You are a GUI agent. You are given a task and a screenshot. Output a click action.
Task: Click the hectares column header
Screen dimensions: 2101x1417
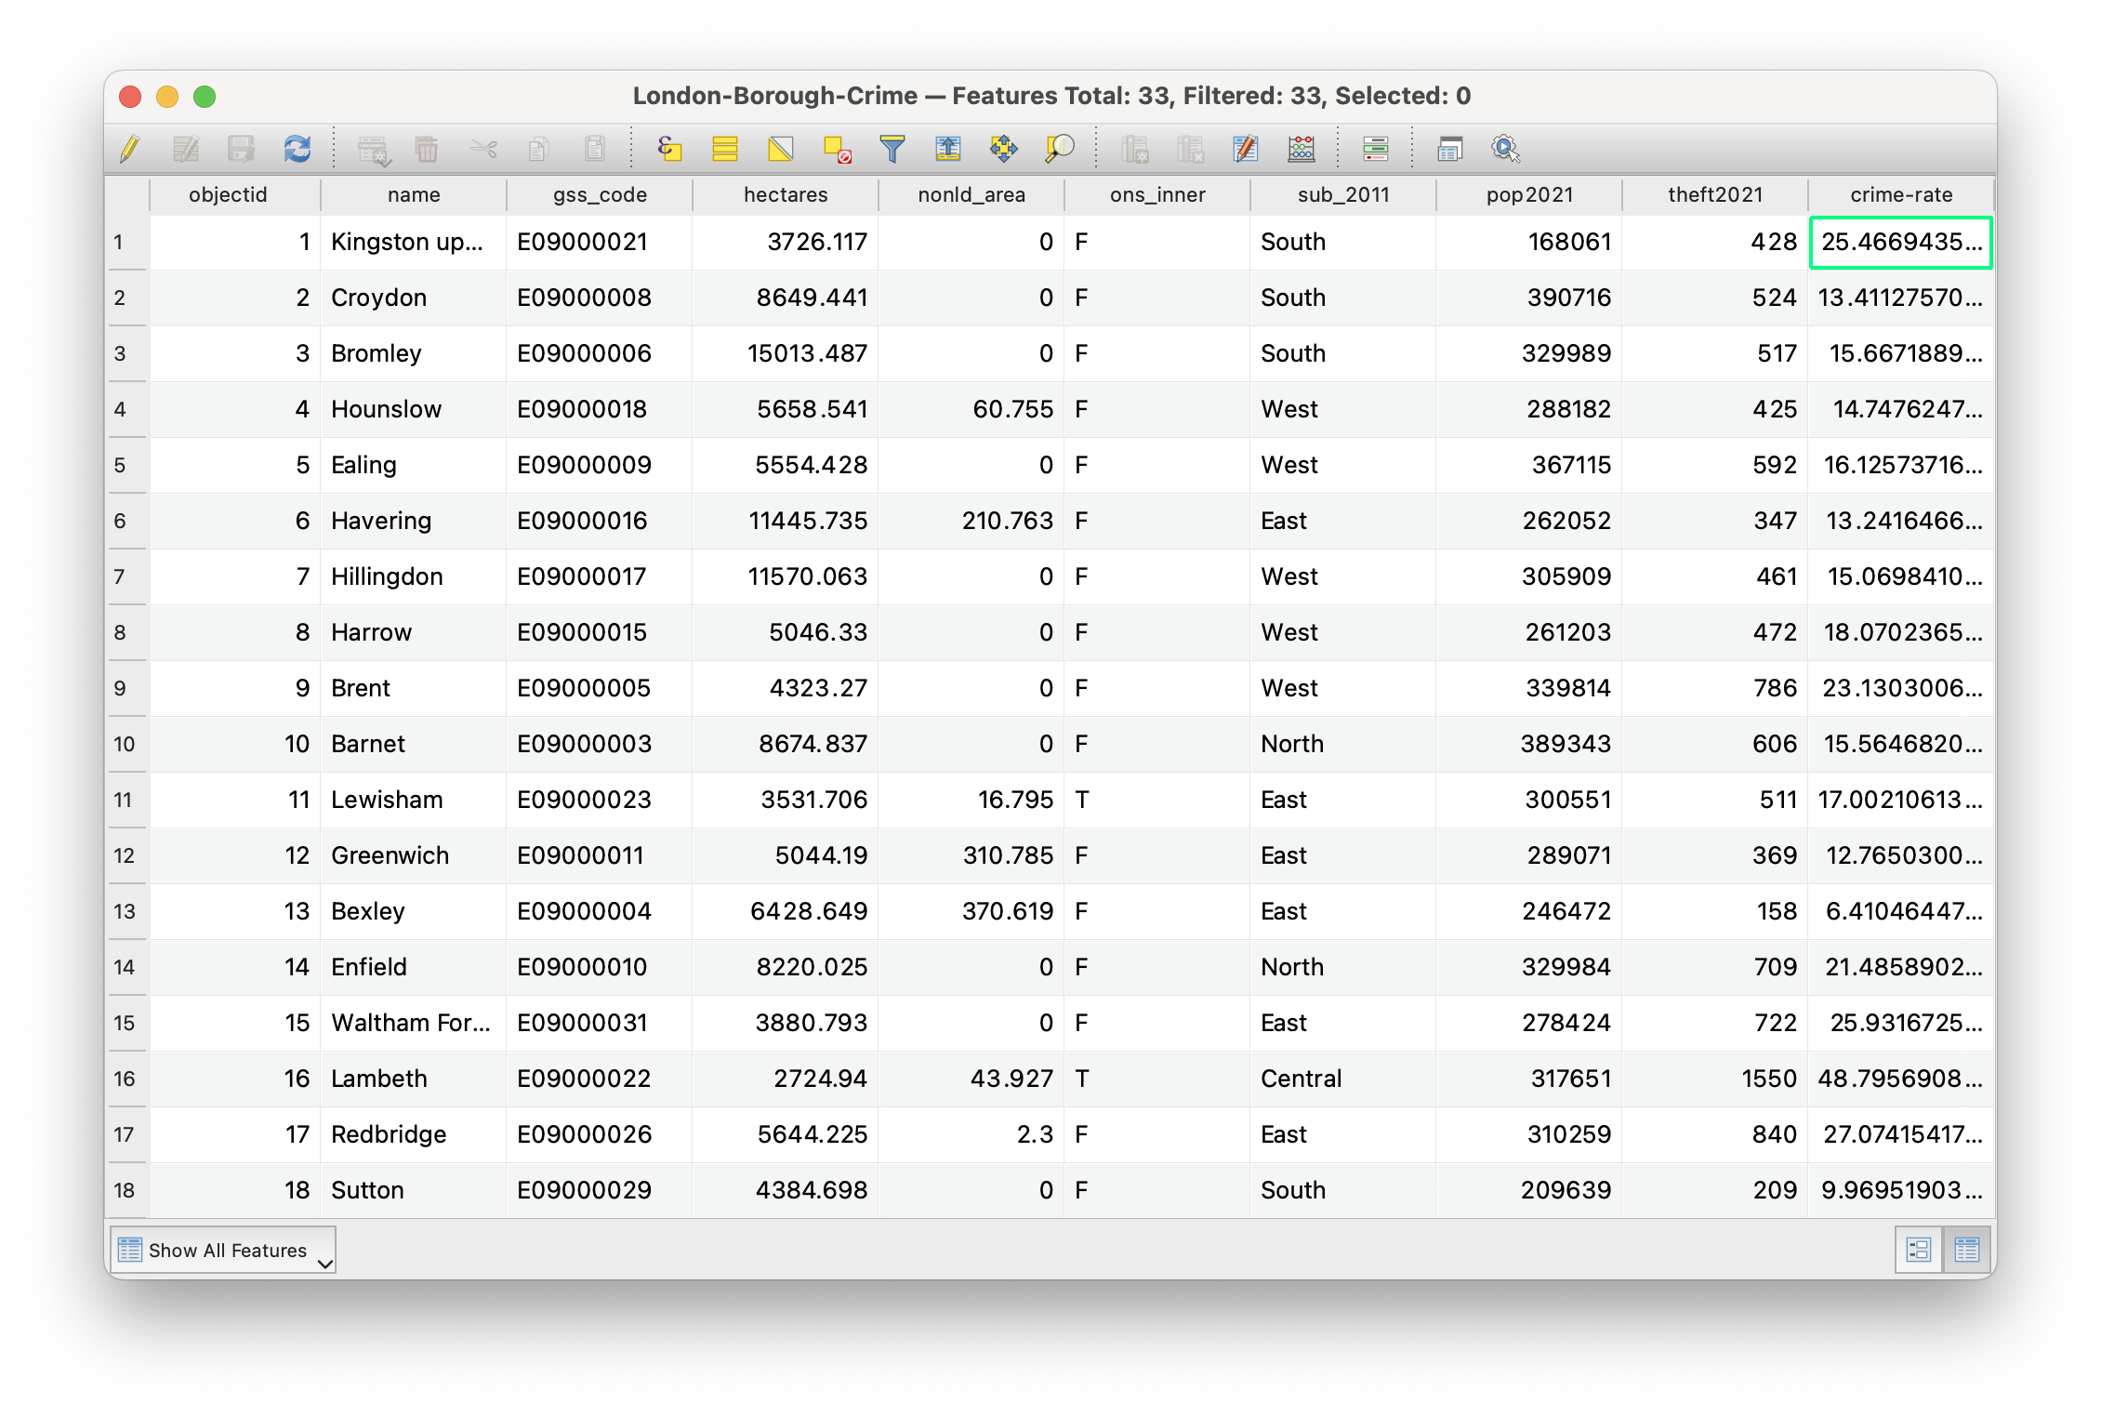click(x=786, y=195)
